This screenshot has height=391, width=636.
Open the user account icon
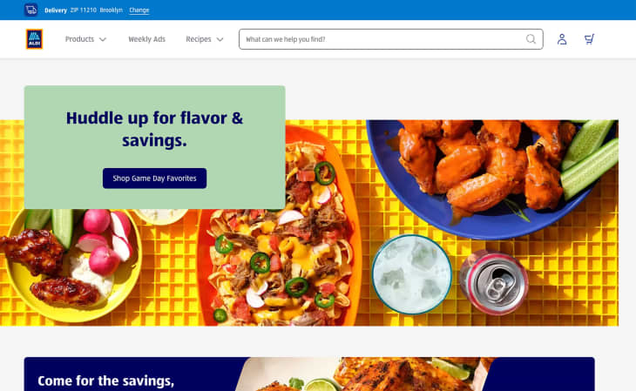point(562,39)
